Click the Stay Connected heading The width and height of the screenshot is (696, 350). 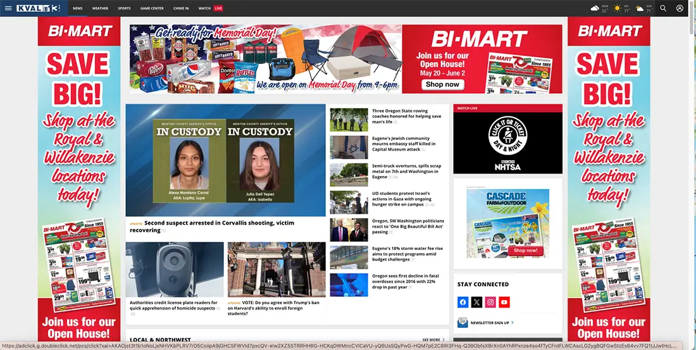click(x=483, y=284)
